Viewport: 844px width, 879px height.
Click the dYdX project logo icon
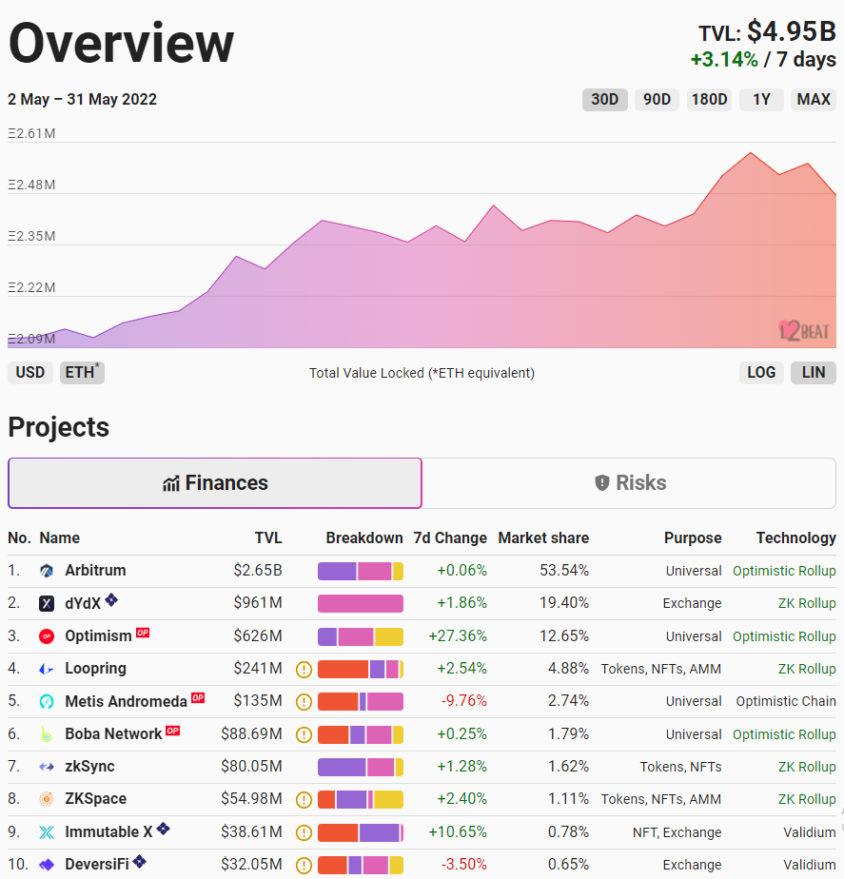[x=47, y=603]
